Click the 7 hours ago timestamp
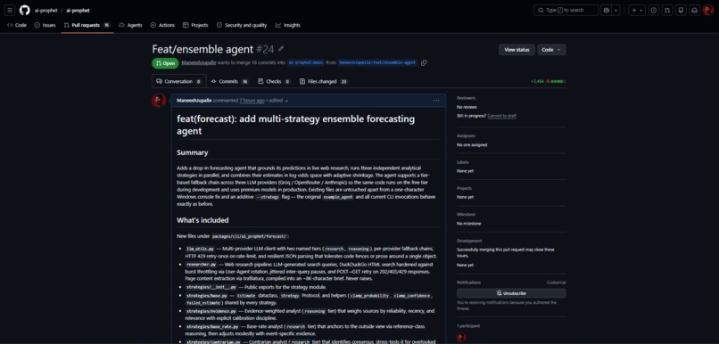The width and height of the screenshot is (719, 344). click(252, 101)
